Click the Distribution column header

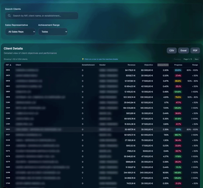click(x=163, y=65)
